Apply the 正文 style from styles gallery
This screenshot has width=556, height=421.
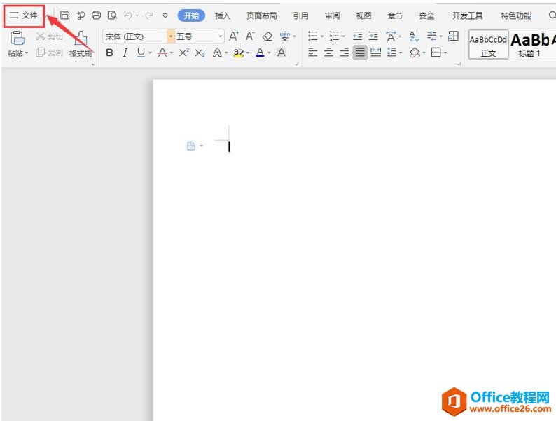[488, 45]
